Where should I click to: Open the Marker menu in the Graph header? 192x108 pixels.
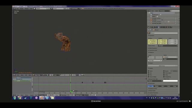(27, 95)
